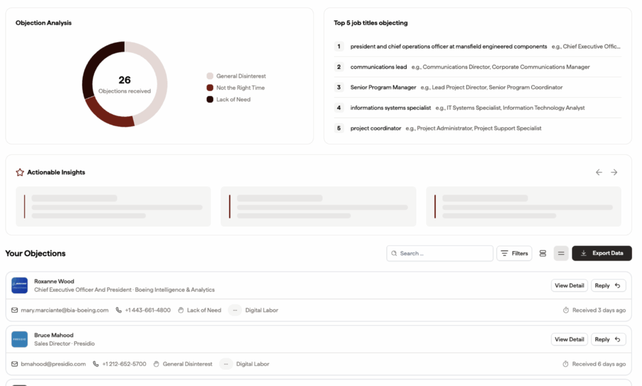Open the Filters dropdown
This screenshot has width=642, height=386.
514,253
